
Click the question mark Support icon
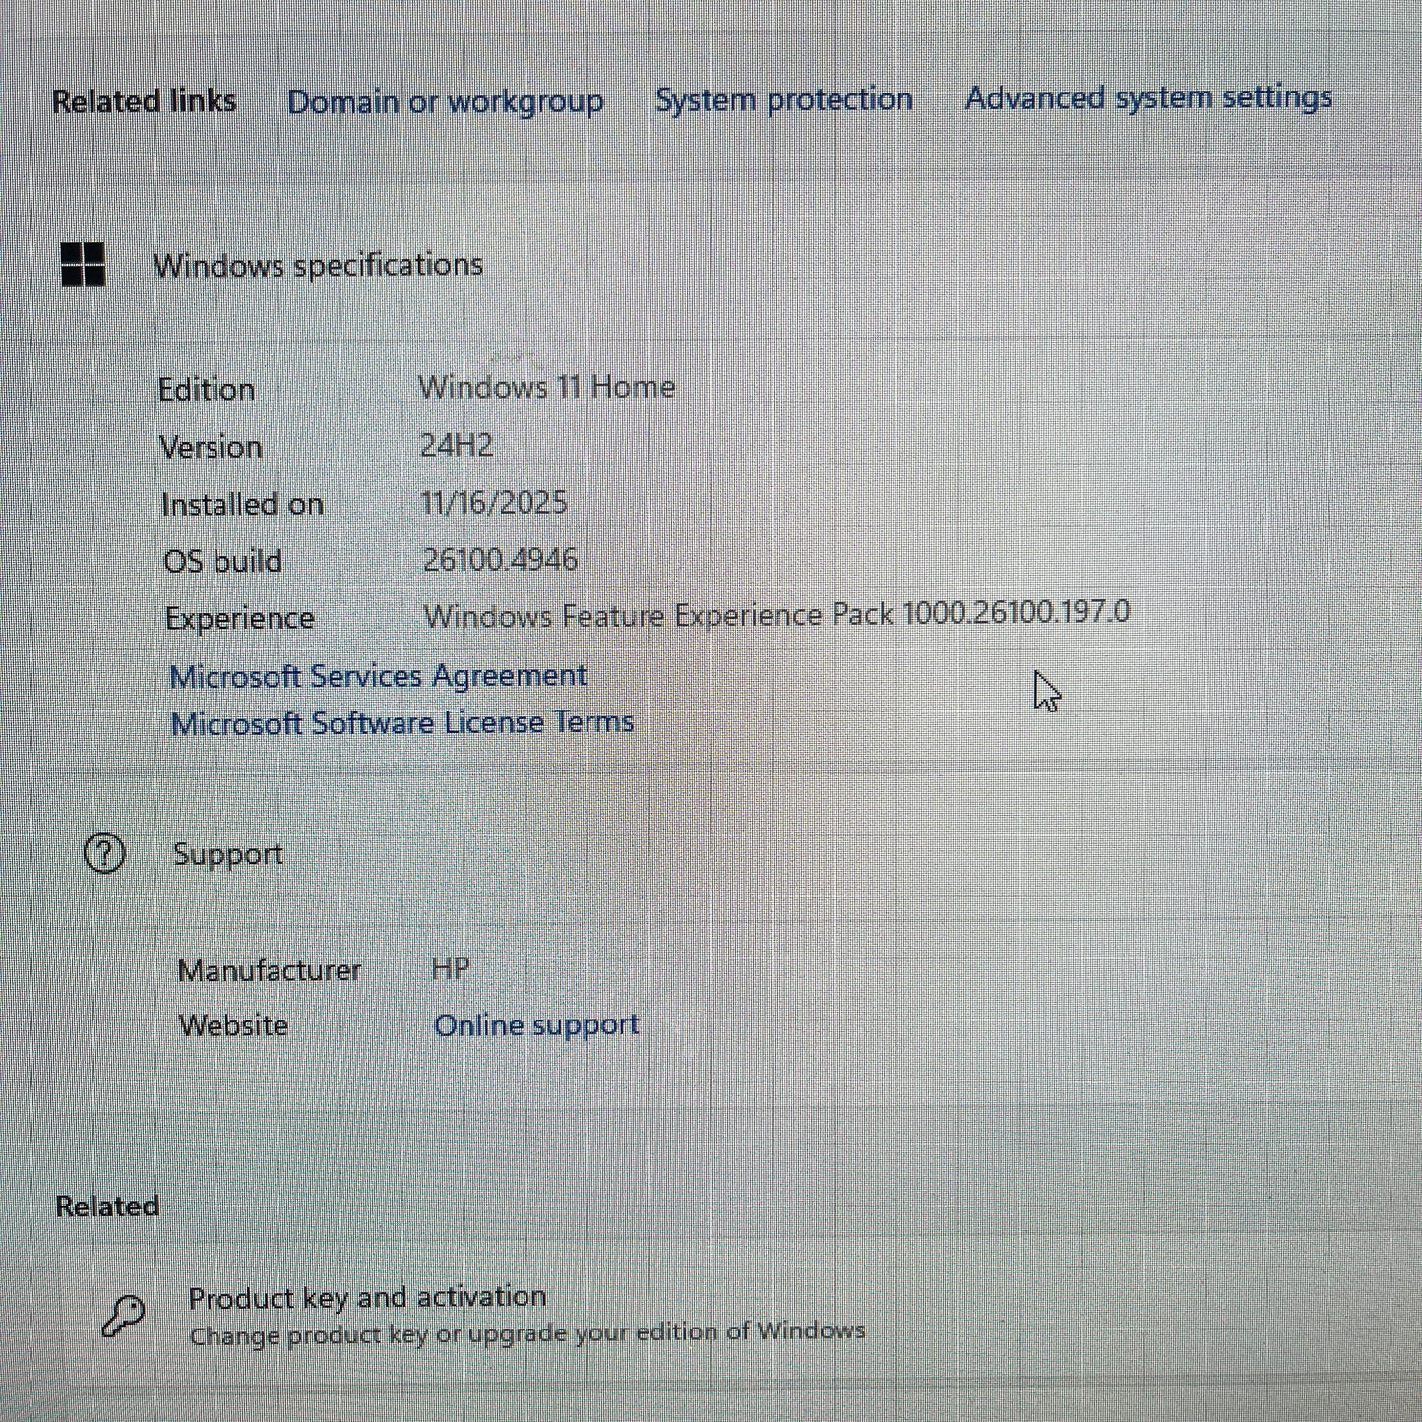(104, 854)
